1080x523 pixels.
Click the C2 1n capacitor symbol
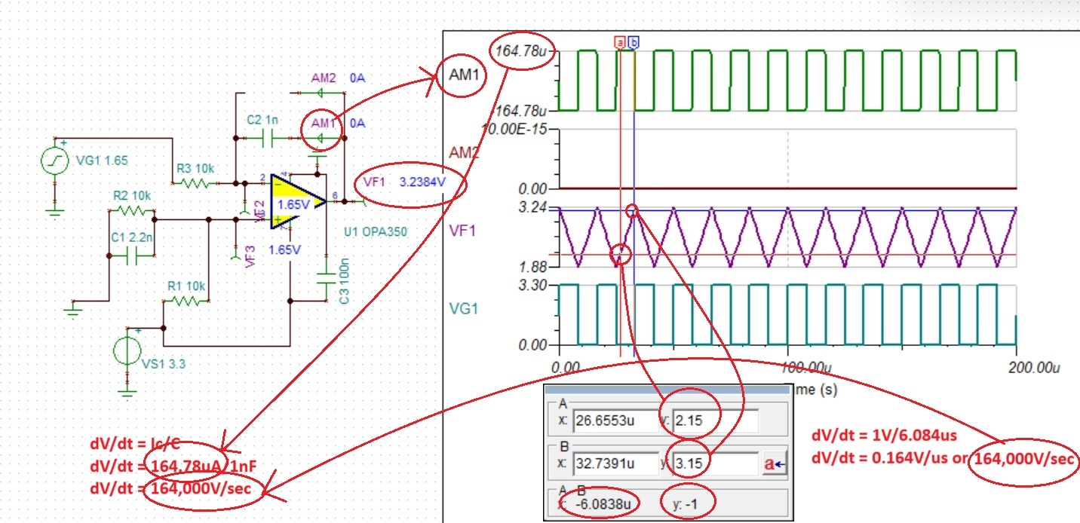pyautogui.click(x=267, y=138)
